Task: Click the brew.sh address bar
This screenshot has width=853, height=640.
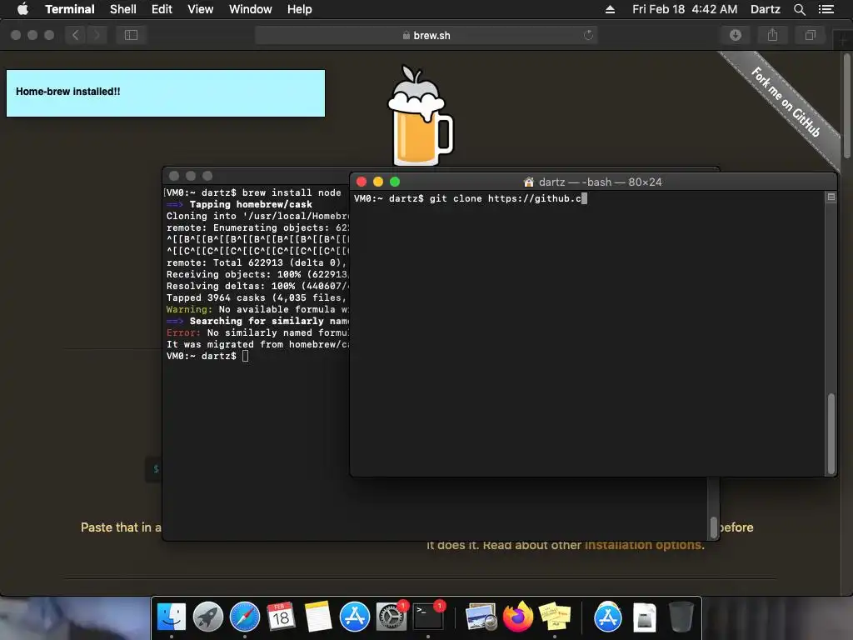Action: (x=426, y=35)
